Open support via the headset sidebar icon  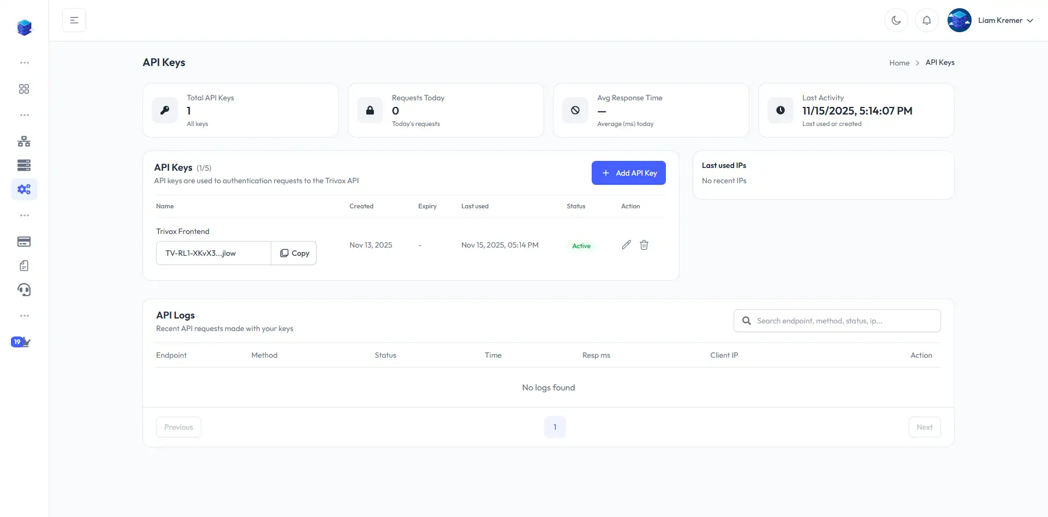24,290
